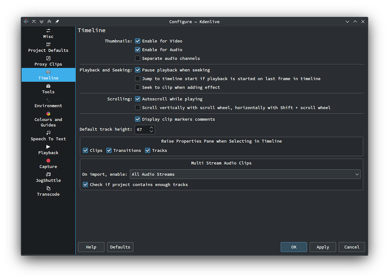Toggle Autoscroll while playing checkbox
389x280 pixels.
pyautogui.click(x=138, y=99)
